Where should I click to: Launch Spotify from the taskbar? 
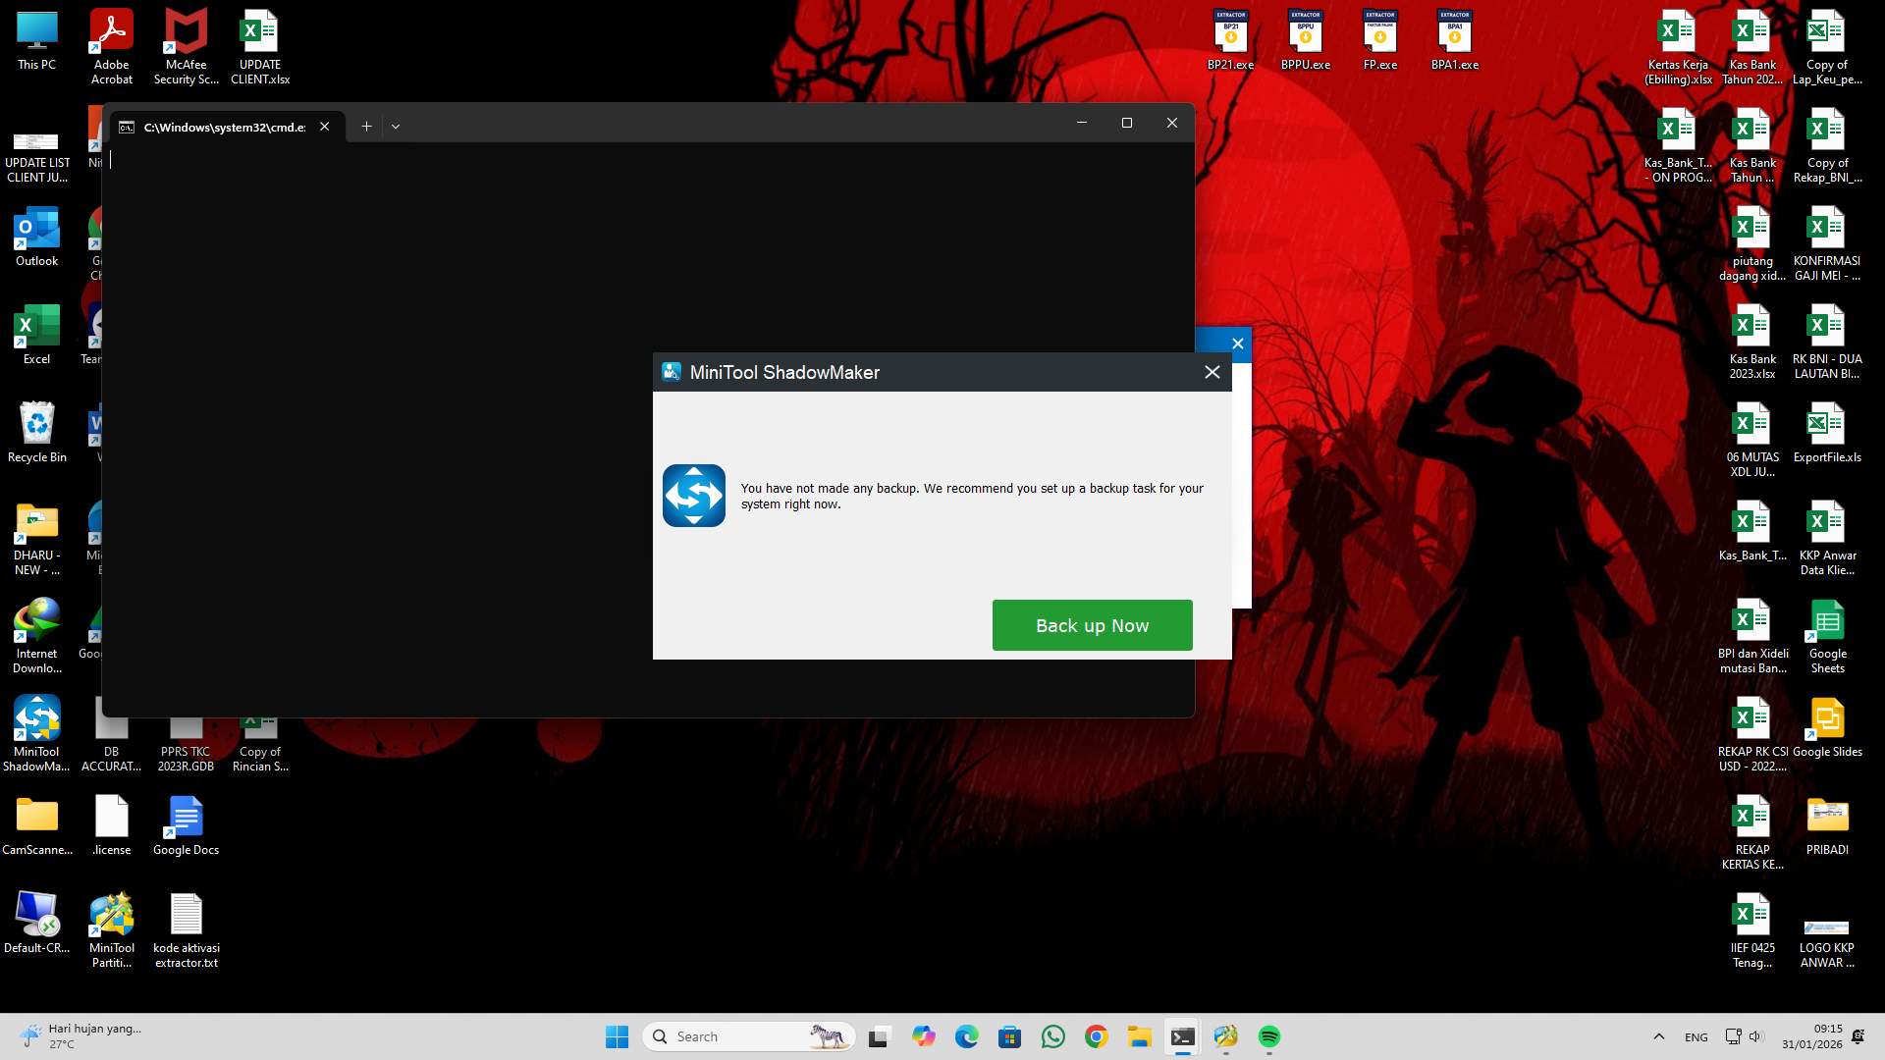coord(1269,1035)
